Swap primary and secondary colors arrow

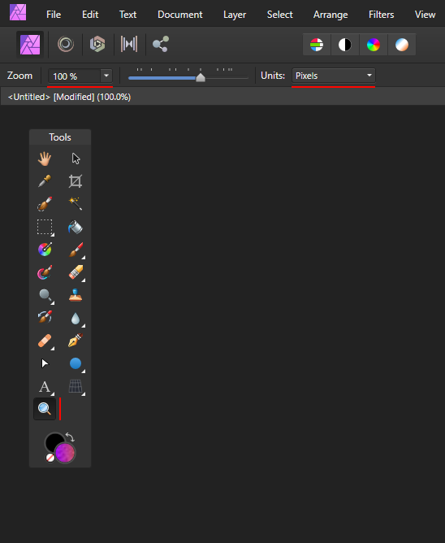click(71, 437)
